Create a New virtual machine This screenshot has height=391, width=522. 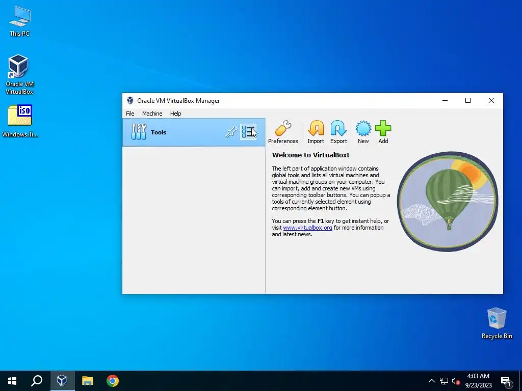point(363,132)
